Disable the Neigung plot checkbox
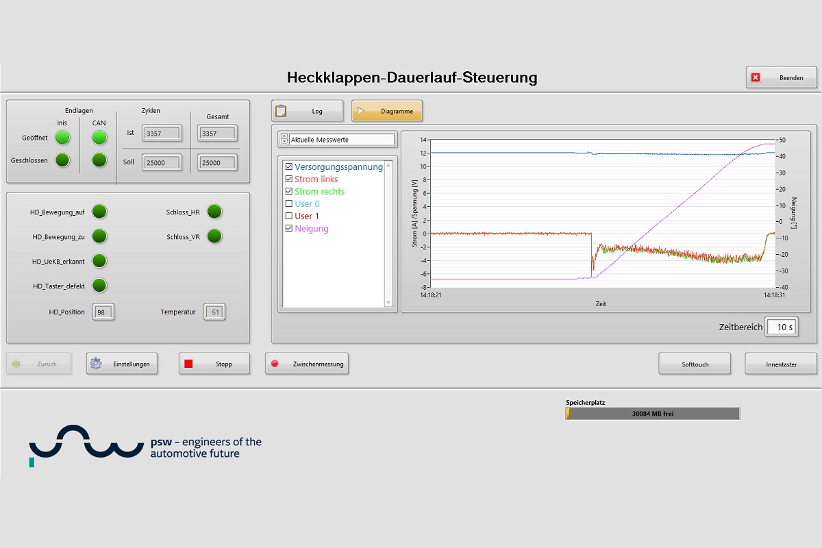Image resolution: width=822 pixels, height=548 pixels. [288, 229]
